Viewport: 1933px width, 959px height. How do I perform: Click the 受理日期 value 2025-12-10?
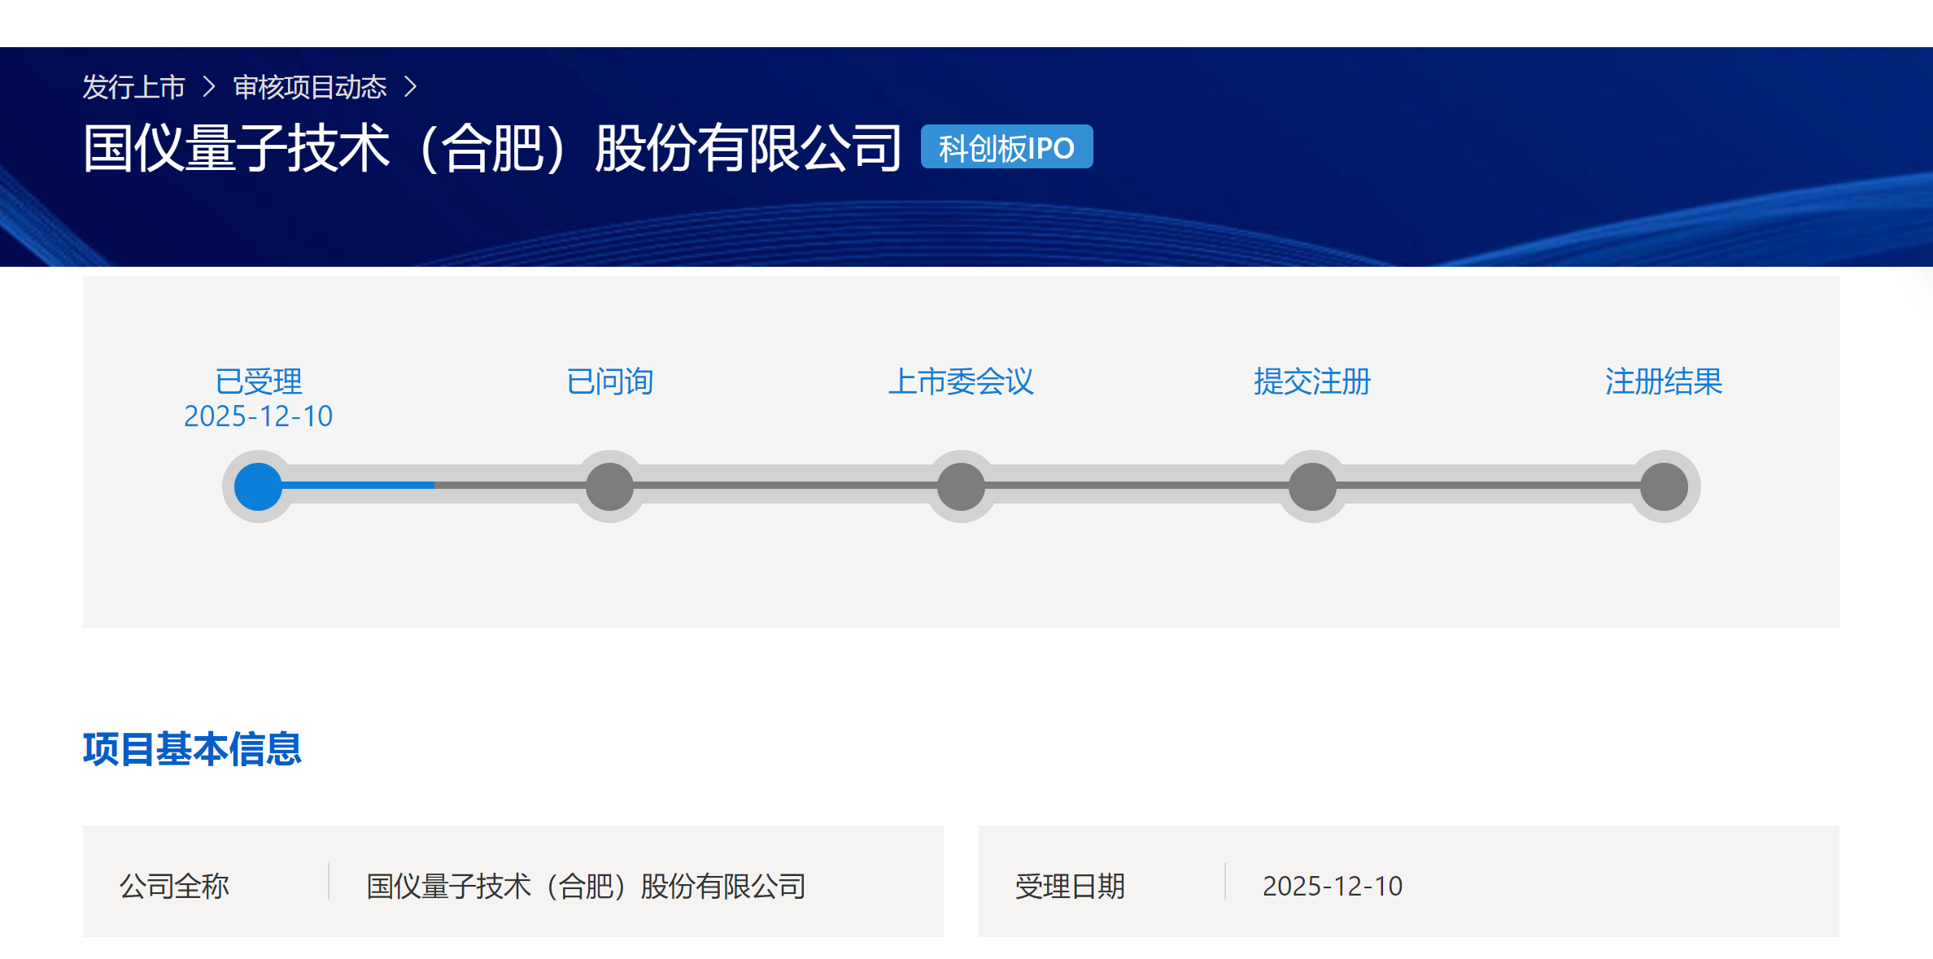(x=1333, y=886)
